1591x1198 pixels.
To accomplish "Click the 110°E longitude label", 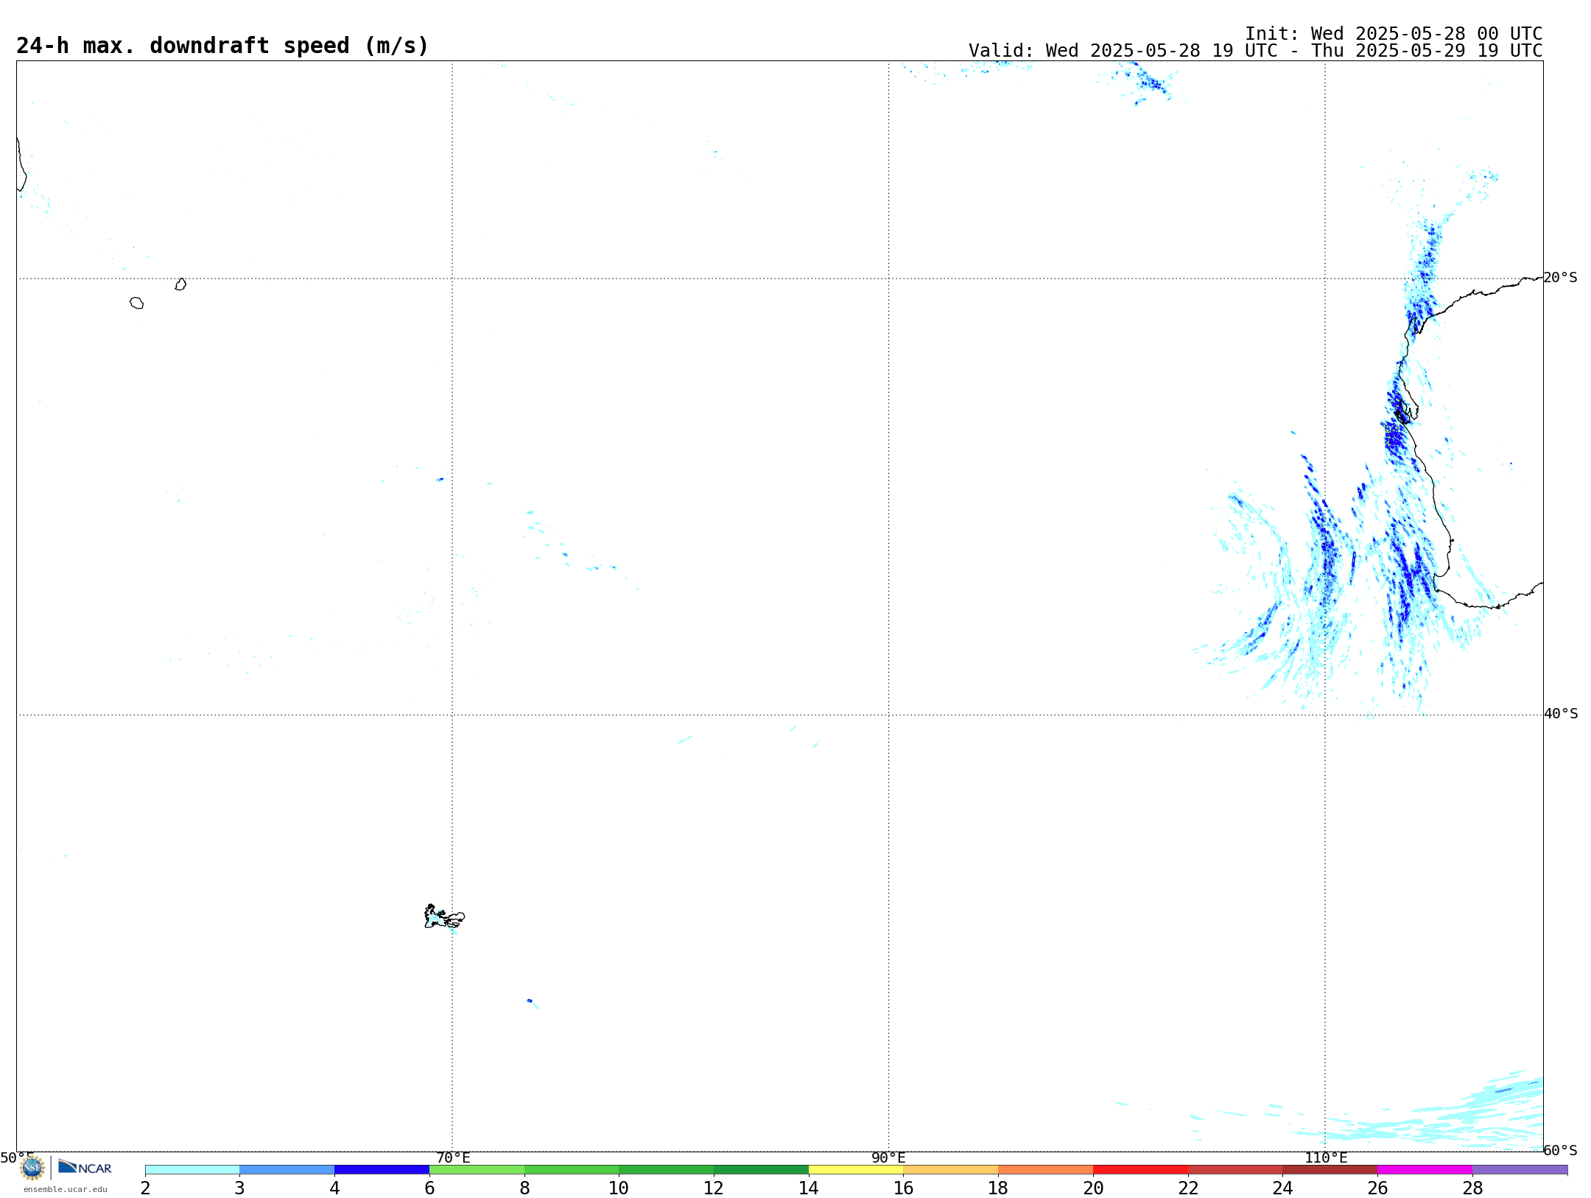I will tap(1326, 1158).
